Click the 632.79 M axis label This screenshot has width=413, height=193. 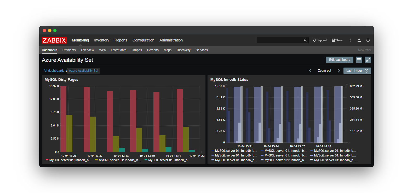click(356, 86)
